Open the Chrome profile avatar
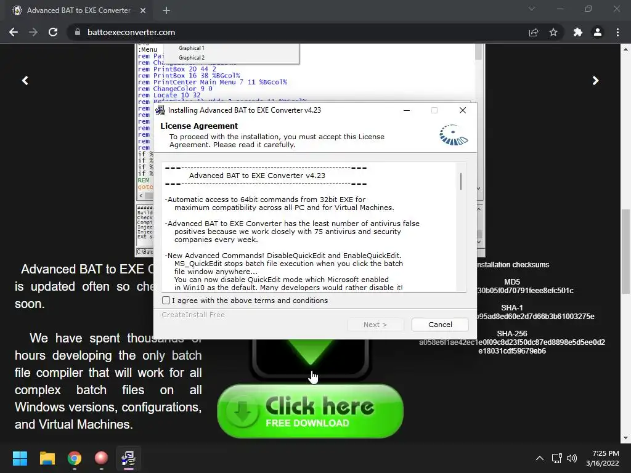The image size is (631, 473). click(598, 32)
